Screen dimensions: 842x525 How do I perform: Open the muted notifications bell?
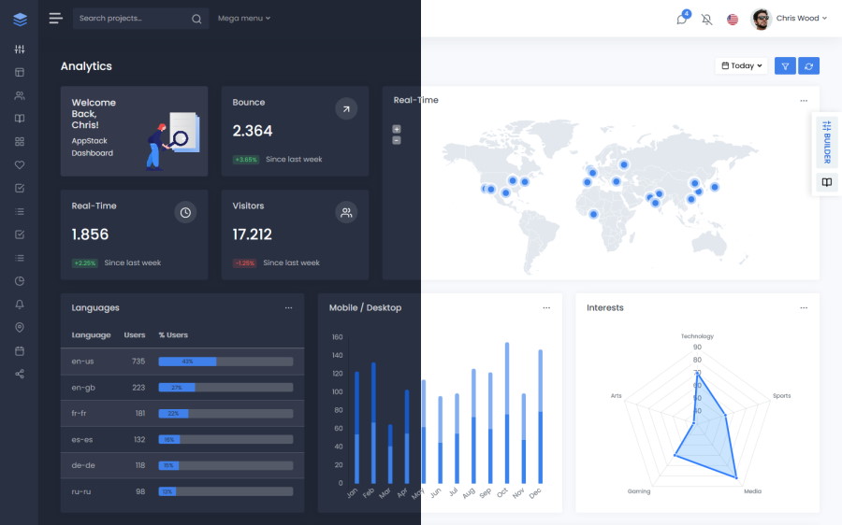click(706, 19)
